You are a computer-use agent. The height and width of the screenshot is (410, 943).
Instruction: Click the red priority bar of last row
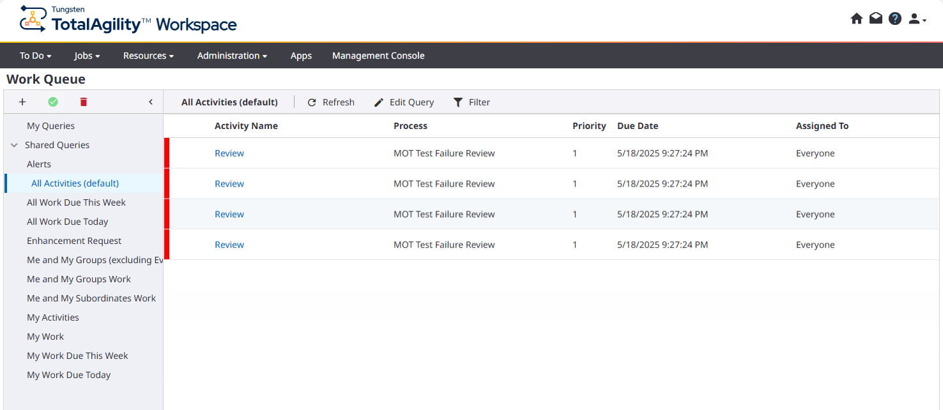167,245
